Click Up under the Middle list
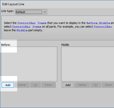The width and height of the screenshot is (114, 108). [96, 85]
